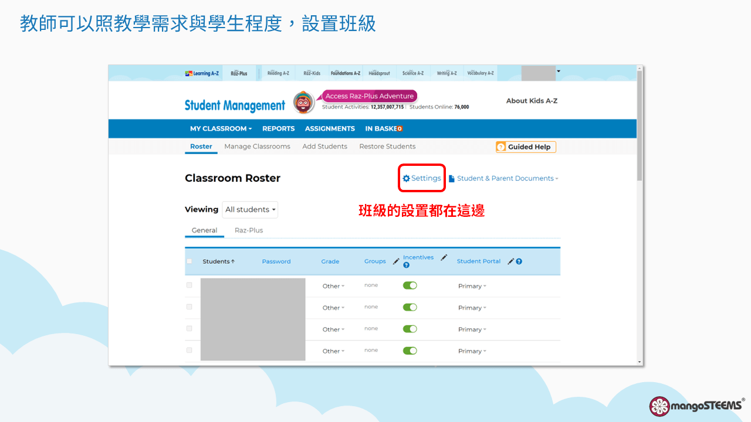This screenshot has width=751, height=422.
Task: Expand the MY CLASSROOM menu
Action: click(x=221, y=128)
